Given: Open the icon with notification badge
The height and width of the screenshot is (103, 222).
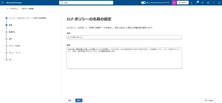Looking at the screenshot, I should click(x=197, y=3).
